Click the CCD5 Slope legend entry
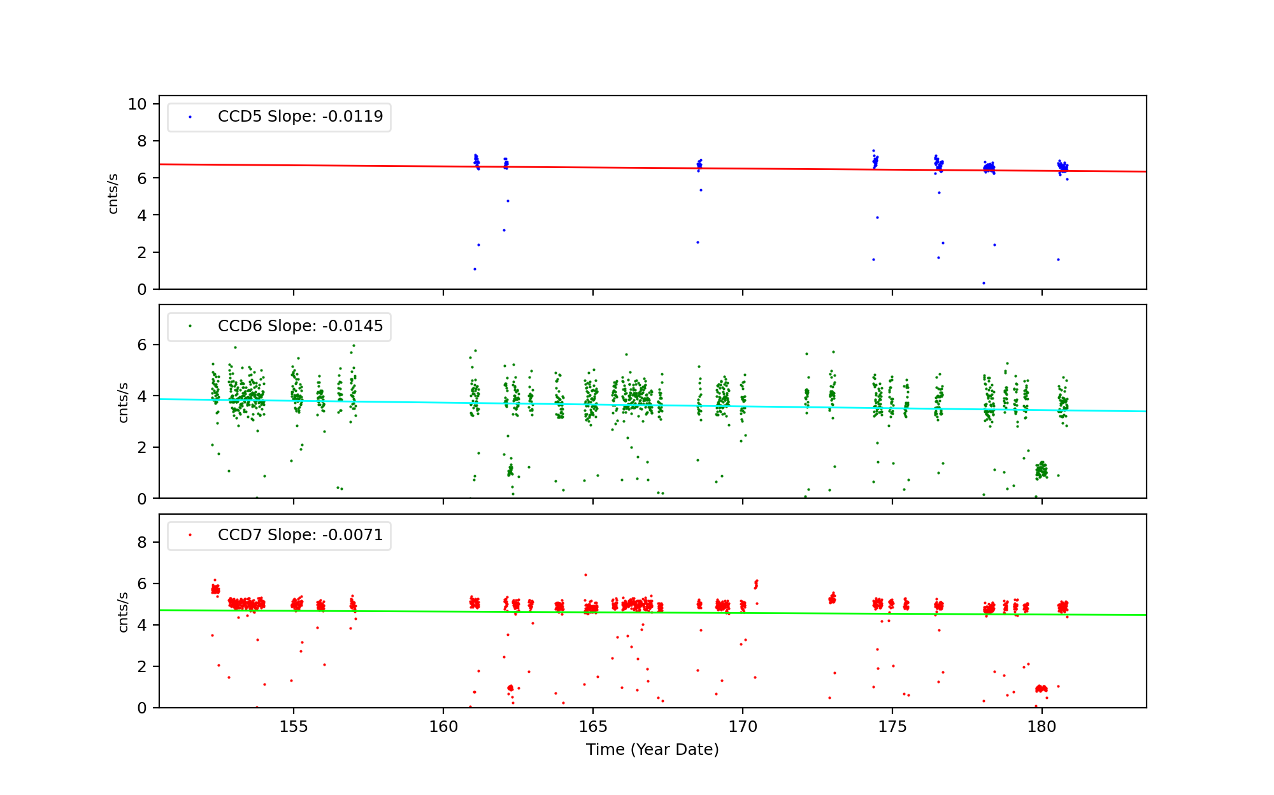This screenshot has width=1274, height=795. coord(300,117)
